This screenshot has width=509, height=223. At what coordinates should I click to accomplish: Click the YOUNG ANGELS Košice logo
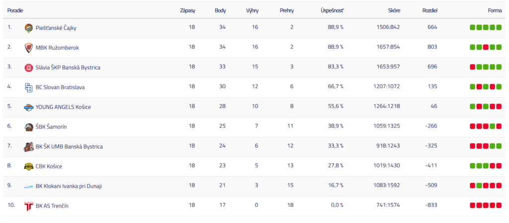tap(29, 107)
